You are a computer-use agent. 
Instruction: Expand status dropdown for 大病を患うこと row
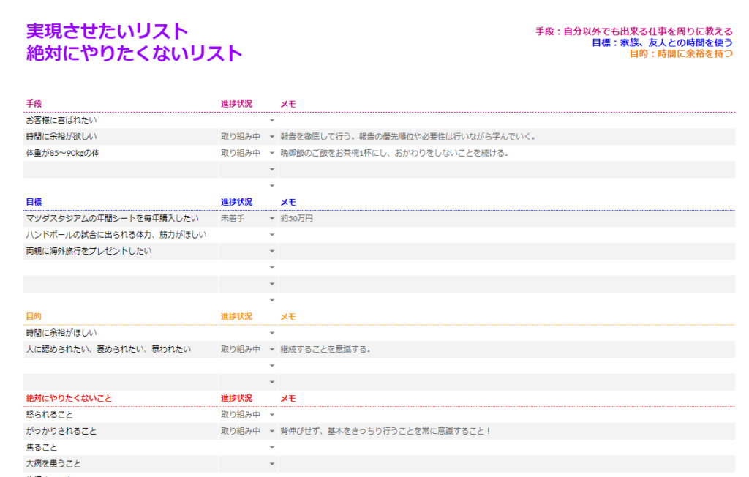272,464
